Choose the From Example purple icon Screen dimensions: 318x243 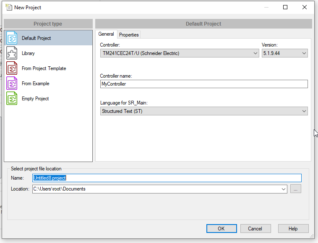[12, 84]
